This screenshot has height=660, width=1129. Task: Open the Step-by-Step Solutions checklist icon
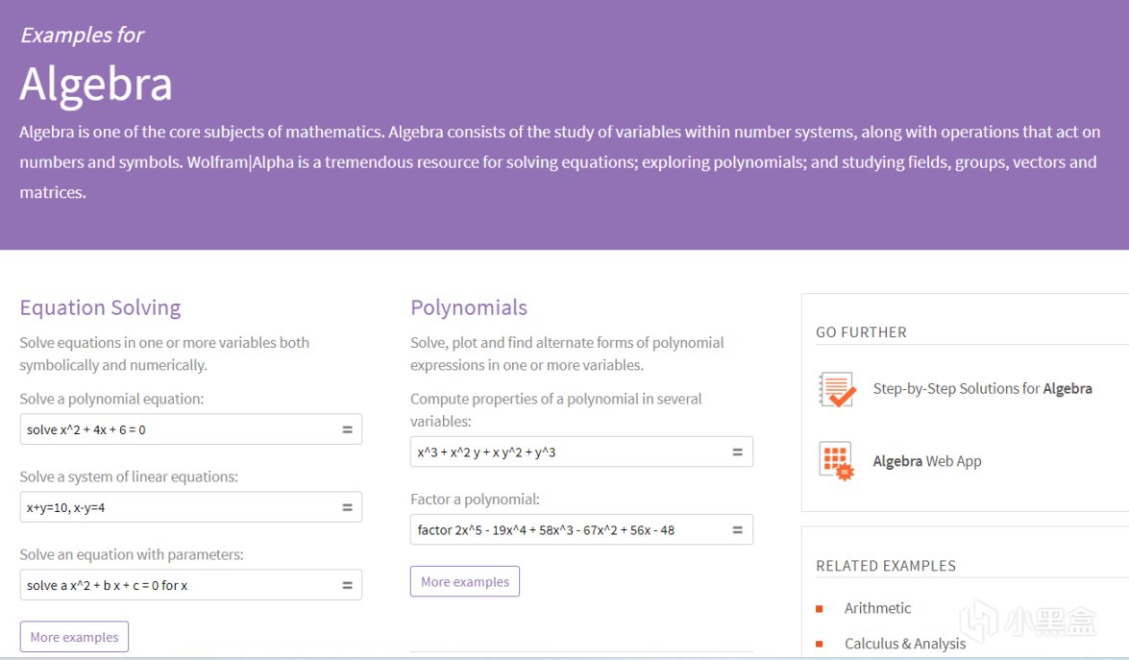[837, 389]
